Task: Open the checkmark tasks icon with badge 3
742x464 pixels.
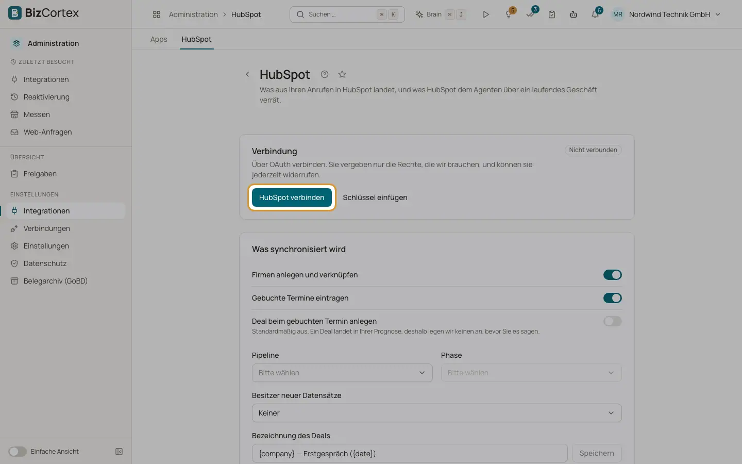Action: pos(531,14)
